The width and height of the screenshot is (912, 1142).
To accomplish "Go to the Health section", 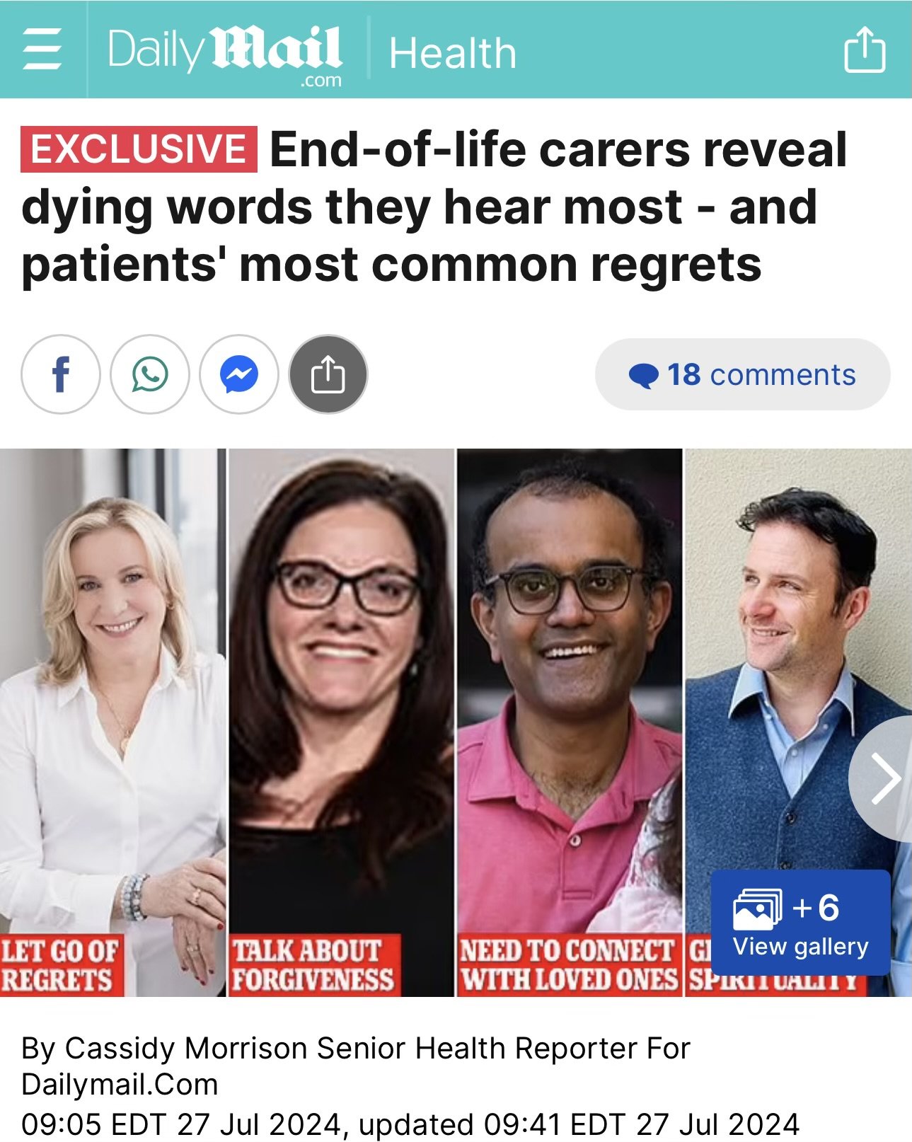I will (x=453, y=54).
